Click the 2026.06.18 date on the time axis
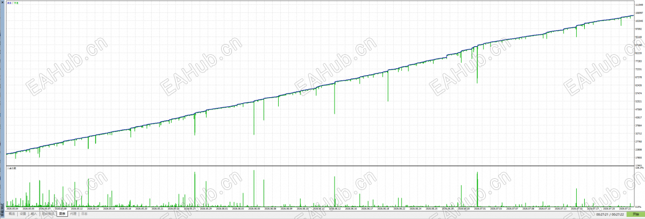This screenshot has width=645, height=219. coord(383,209)
